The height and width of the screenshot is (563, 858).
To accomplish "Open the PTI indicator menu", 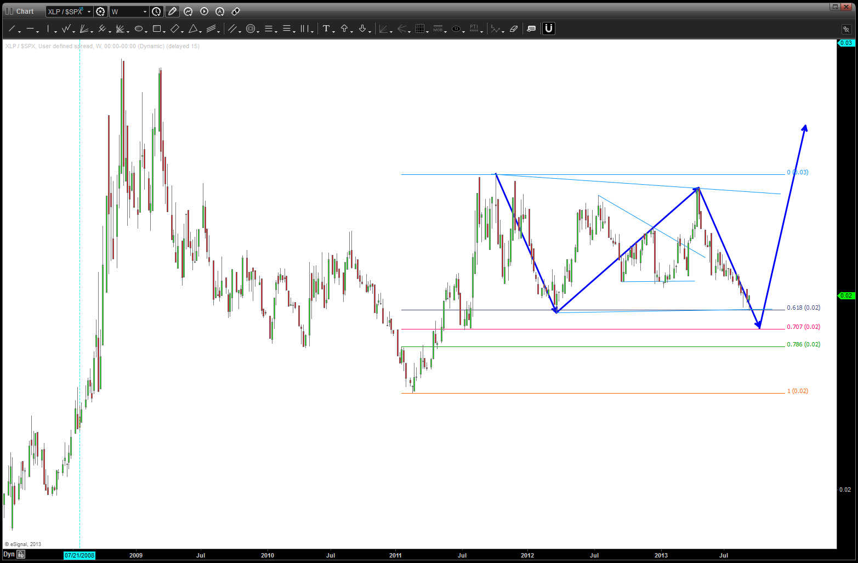I will (474, 29).
